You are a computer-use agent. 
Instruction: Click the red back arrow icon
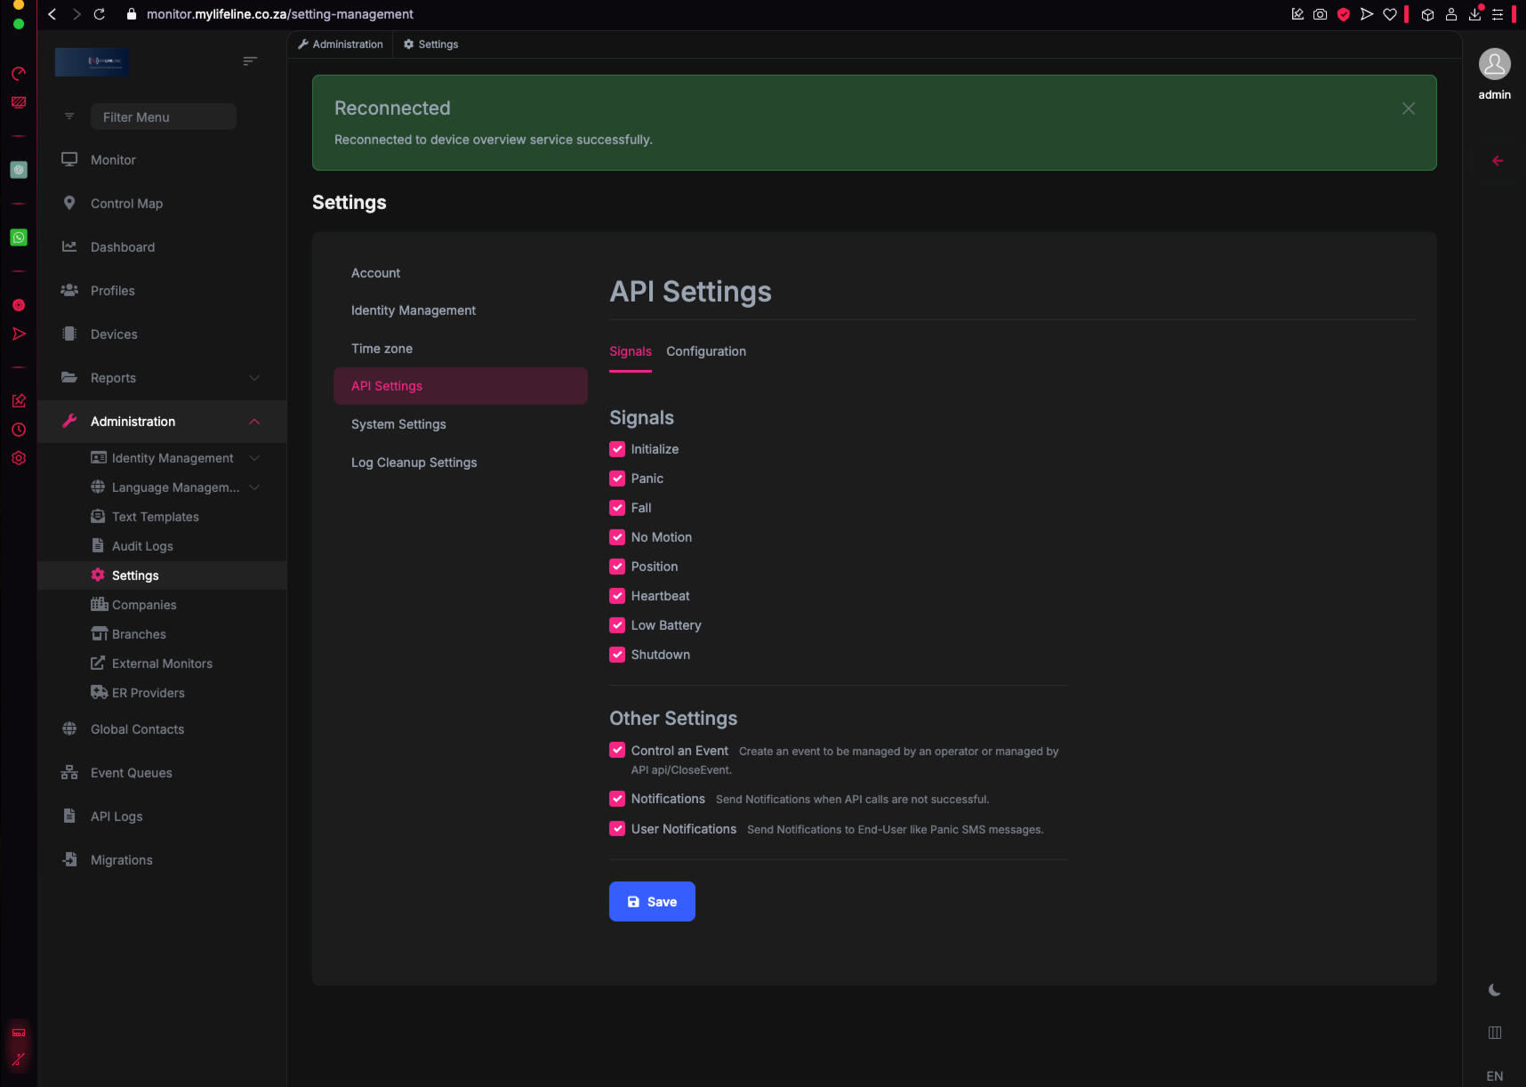1498,161
